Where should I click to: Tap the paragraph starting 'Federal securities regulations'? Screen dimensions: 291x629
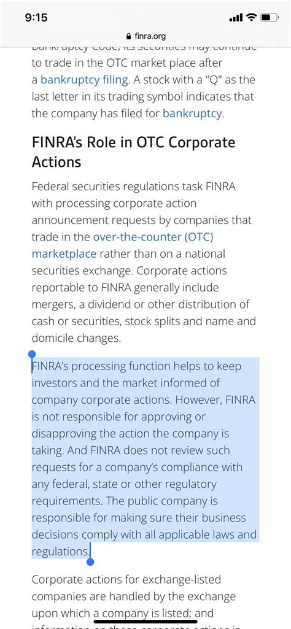click(144, 263)
